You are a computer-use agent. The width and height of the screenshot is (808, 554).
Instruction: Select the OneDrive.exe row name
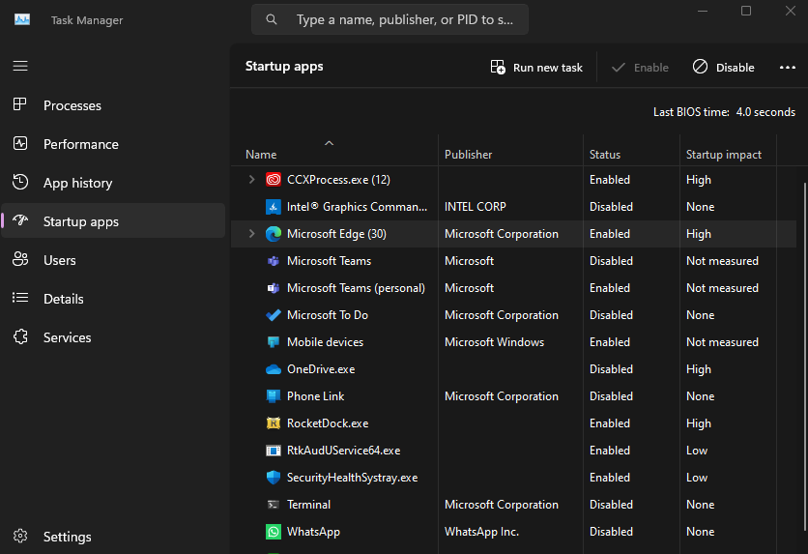tap(321, 369)
